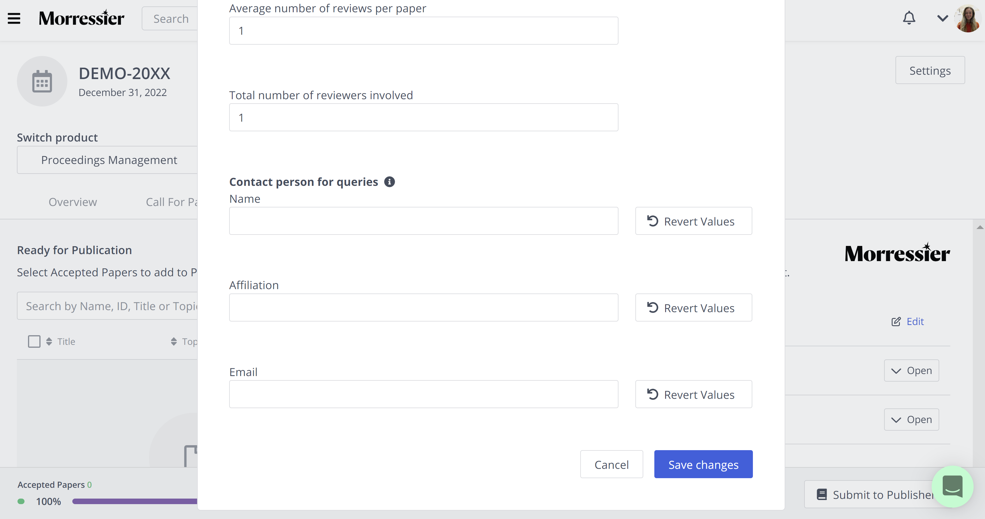Expand the account chevron dropdown
The width and height of the screenshot is (985, 519).
point(942,18)
